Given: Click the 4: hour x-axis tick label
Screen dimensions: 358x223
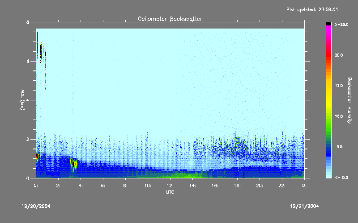Looking at the screenshot, I should pyautogui.click(x=81, y=186).
